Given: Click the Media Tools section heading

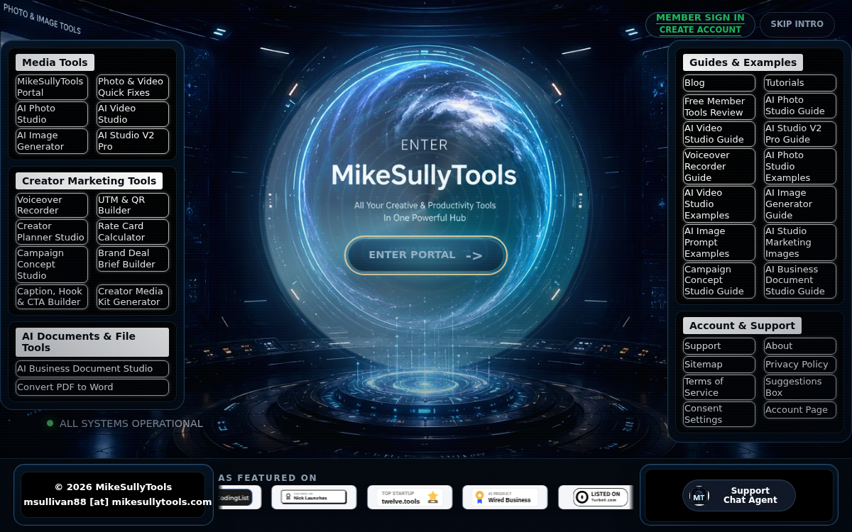Looking at the screenshot, I should coord(55,62).
